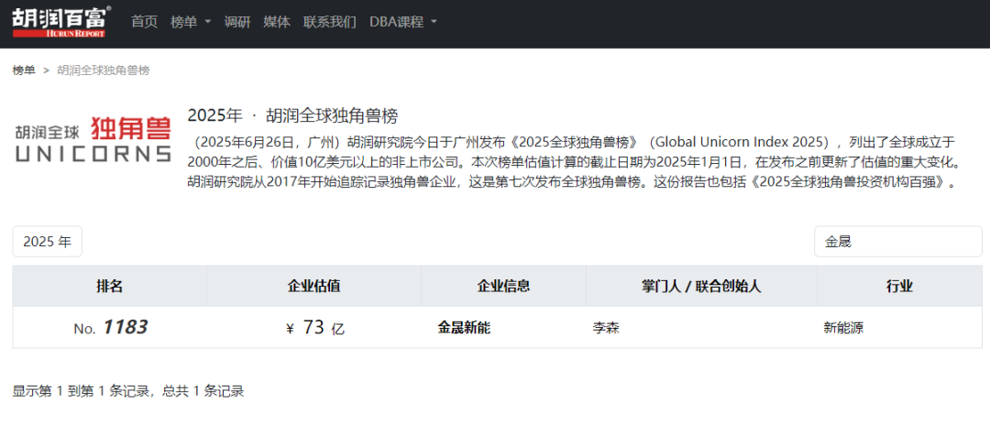Image resolution: width=990 pixels, height=435 pixels.
Task: Sort by 企业估值 column header
Action: coord(314,287)
